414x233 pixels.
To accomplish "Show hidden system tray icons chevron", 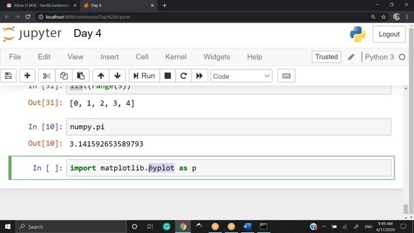I will tap(323, 227).
